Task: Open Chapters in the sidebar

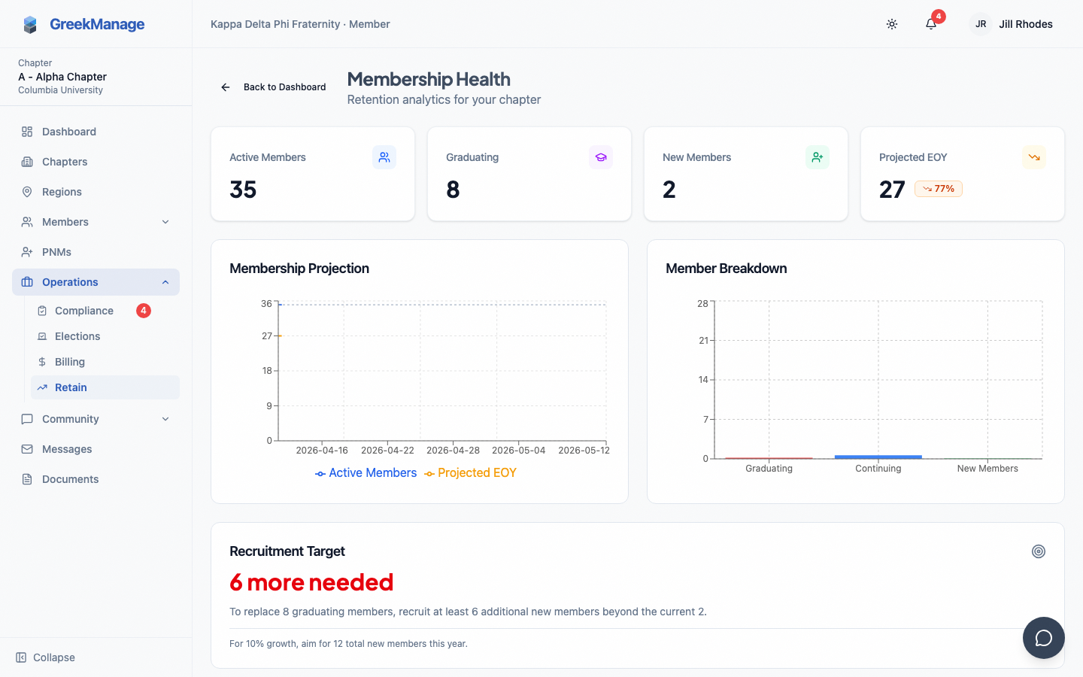Action: 96,162
